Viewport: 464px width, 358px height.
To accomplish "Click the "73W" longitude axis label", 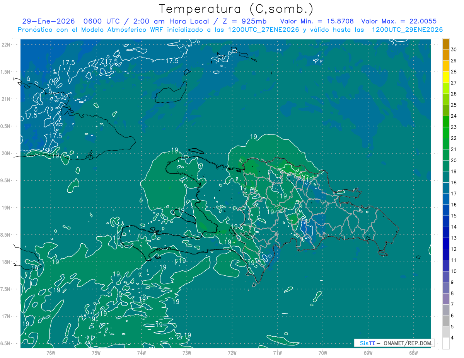I will 187,353.
